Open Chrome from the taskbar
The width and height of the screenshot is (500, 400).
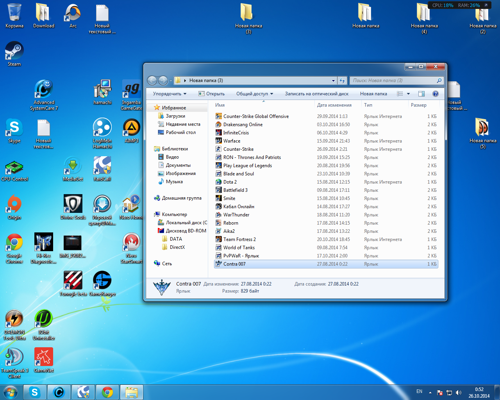(x=107, y=392)
